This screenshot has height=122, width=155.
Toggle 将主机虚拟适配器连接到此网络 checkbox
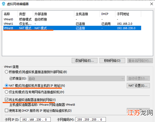pyautogui.click(x=6, y=99)
